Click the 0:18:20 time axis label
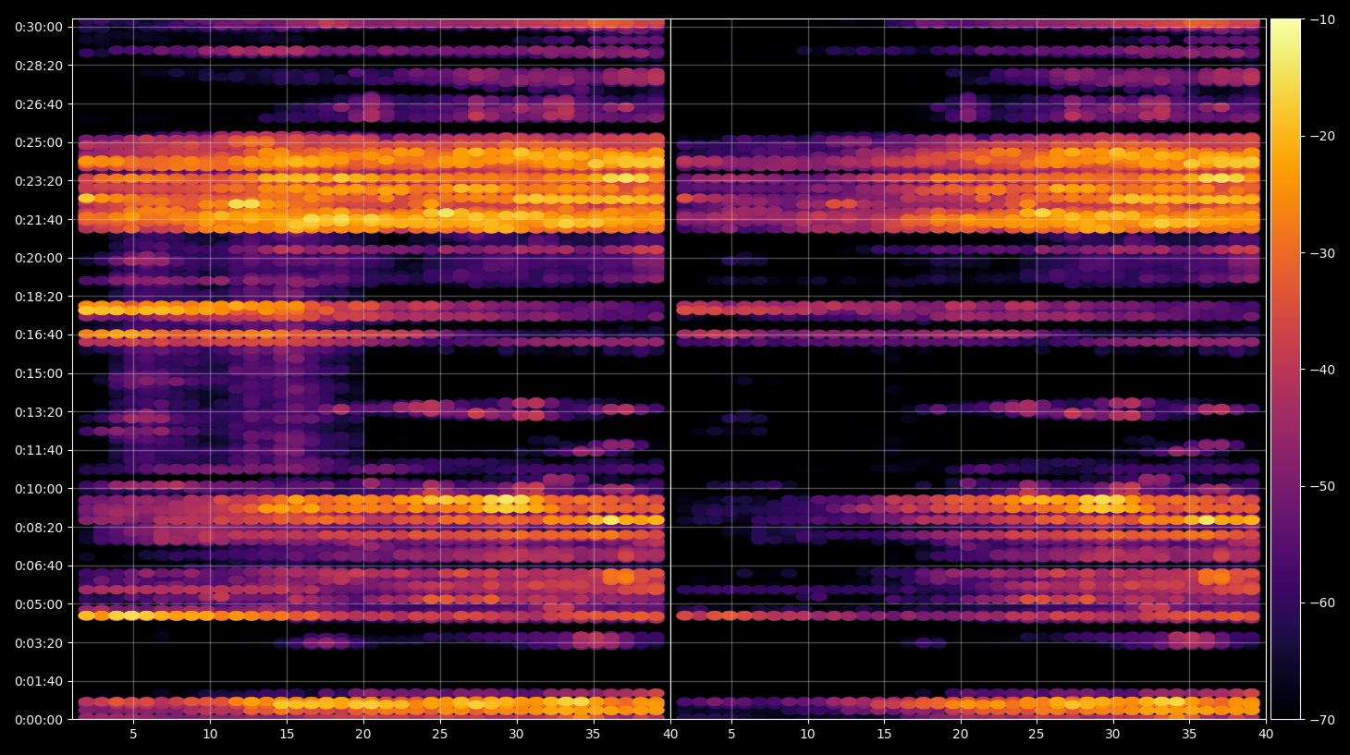 [39, 297]
